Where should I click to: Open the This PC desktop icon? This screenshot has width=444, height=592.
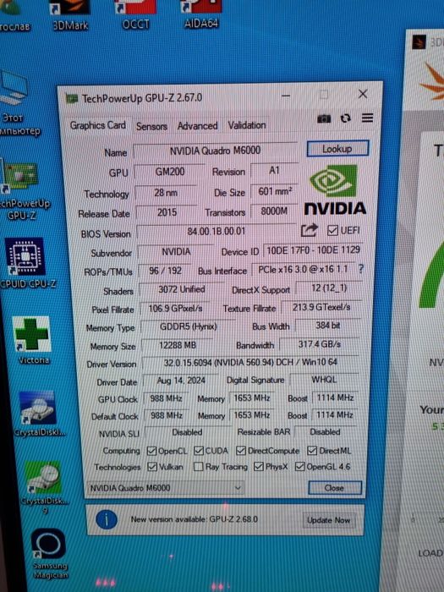coord(14,102)
